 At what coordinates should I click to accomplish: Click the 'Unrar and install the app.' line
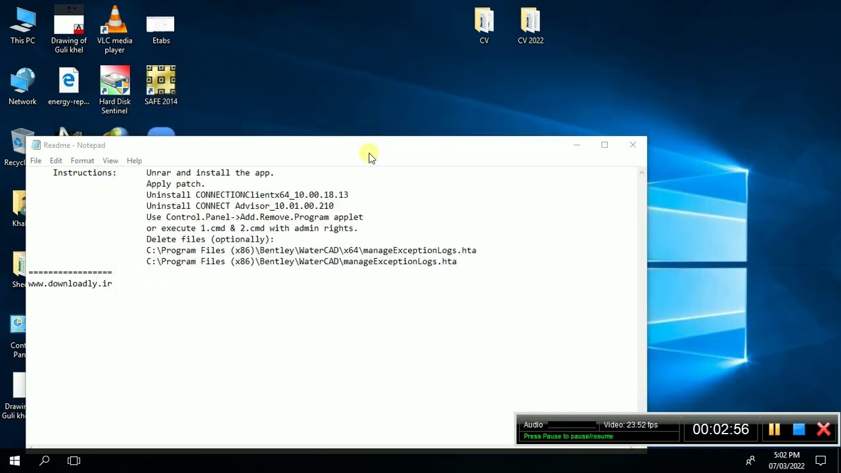pyautogui.click(x=210, y=173)
